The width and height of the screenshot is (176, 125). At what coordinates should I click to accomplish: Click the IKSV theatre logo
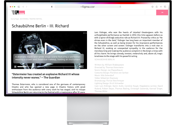[18, 13]
